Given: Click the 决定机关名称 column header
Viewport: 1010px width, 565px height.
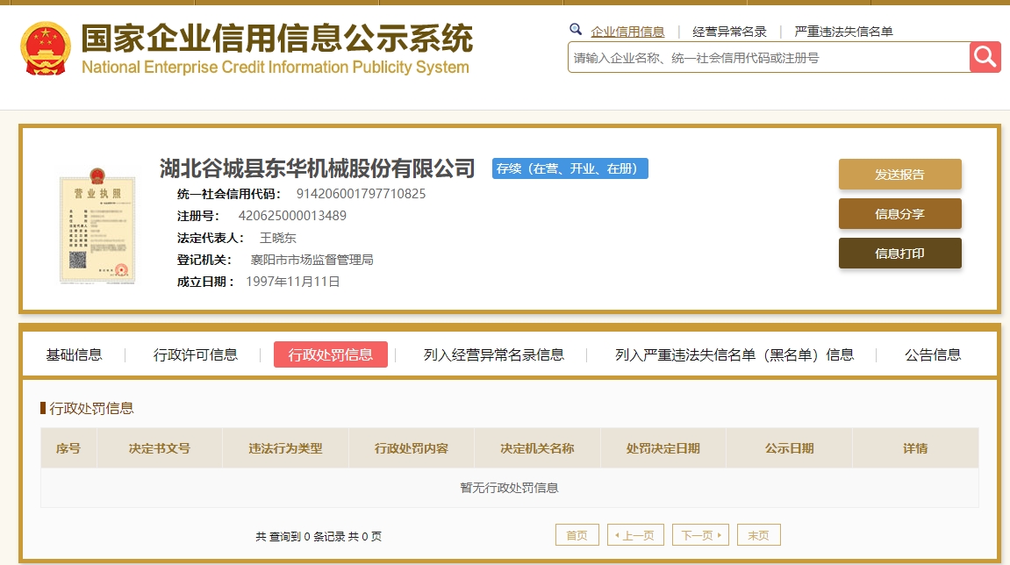Looking at the screenshot, I should 537,447.
